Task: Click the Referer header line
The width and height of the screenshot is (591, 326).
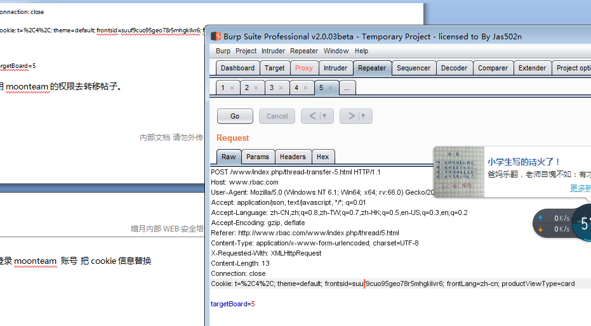Action: pos(305,233)
